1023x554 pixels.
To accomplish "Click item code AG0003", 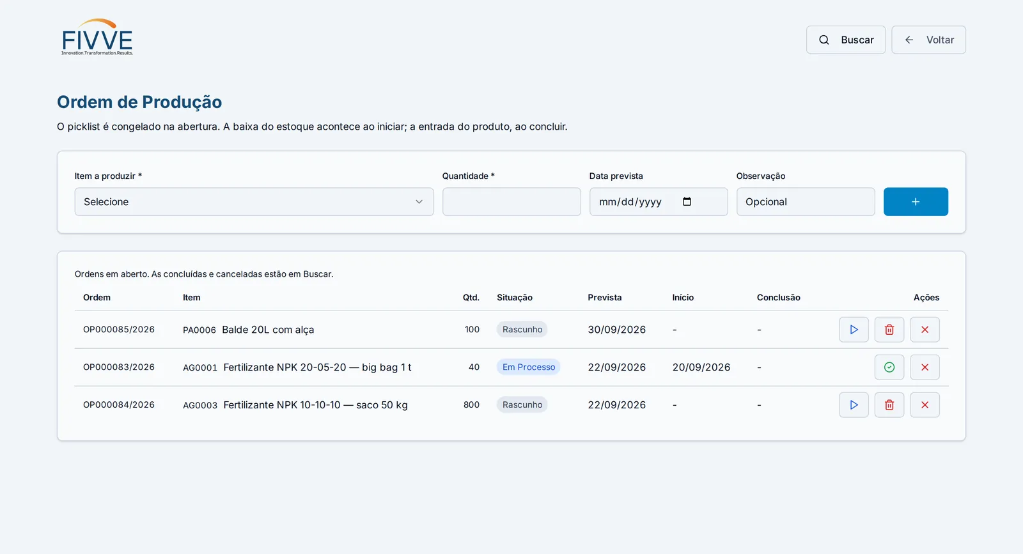I will tap(200, 406).
